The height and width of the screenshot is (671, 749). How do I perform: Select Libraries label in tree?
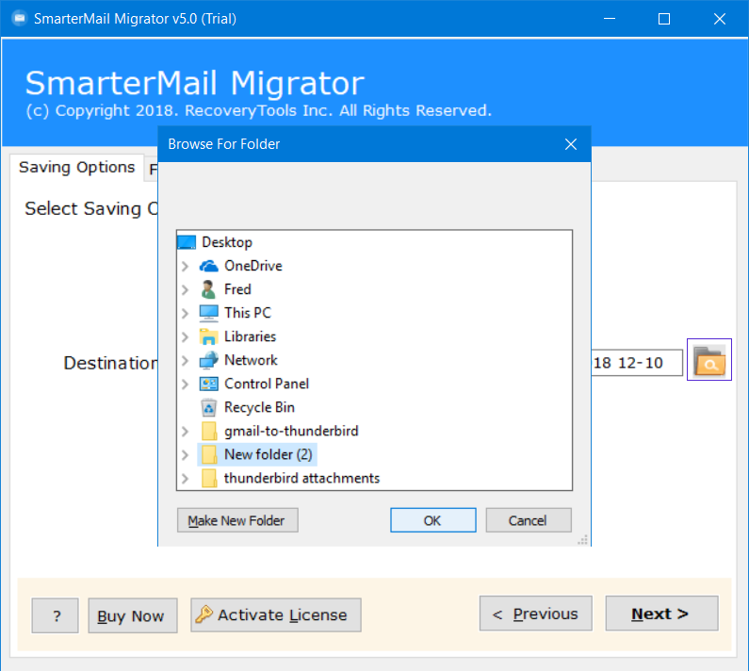pyautogui.click(x=250, y=337)
